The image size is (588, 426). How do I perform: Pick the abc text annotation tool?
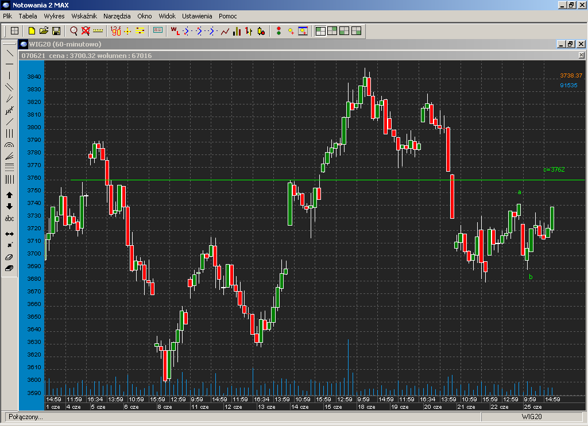9,219
